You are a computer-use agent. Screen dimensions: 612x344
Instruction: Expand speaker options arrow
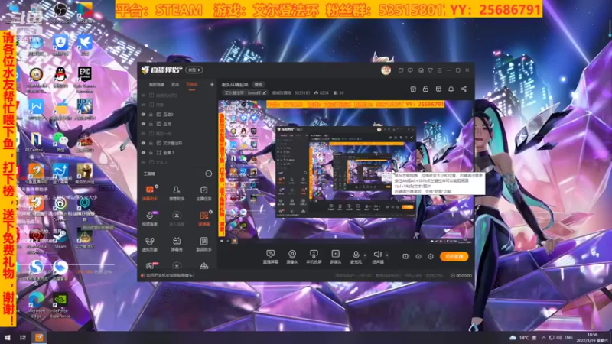click(x=387, y=255)
